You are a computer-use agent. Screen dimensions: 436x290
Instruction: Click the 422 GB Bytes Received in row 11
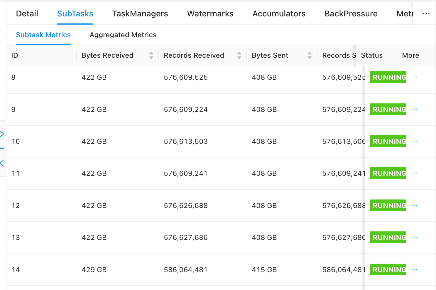(94, 173)
